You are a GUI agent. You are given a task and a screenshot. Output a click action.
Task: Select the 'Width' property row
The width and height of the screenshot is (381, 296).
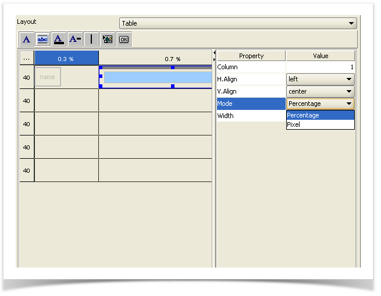[251, 116]
